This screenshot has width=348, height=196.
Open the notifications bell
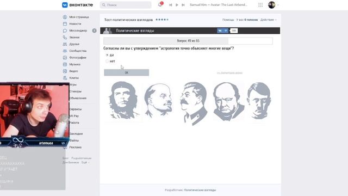pyautogui.click(x=160, y=5)
